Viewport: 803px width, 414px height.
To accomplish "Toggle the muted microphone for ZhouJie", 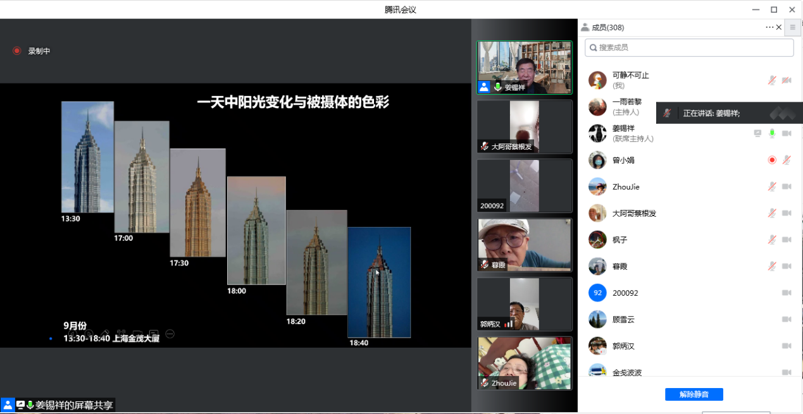I will point(772,186).
